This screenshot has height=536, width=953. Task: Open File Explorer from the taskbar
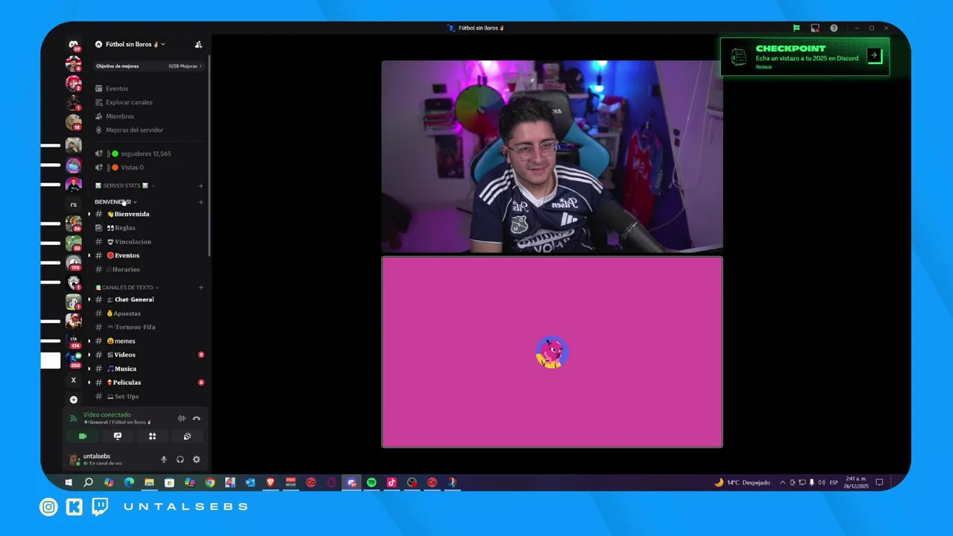tap(149, 482)
